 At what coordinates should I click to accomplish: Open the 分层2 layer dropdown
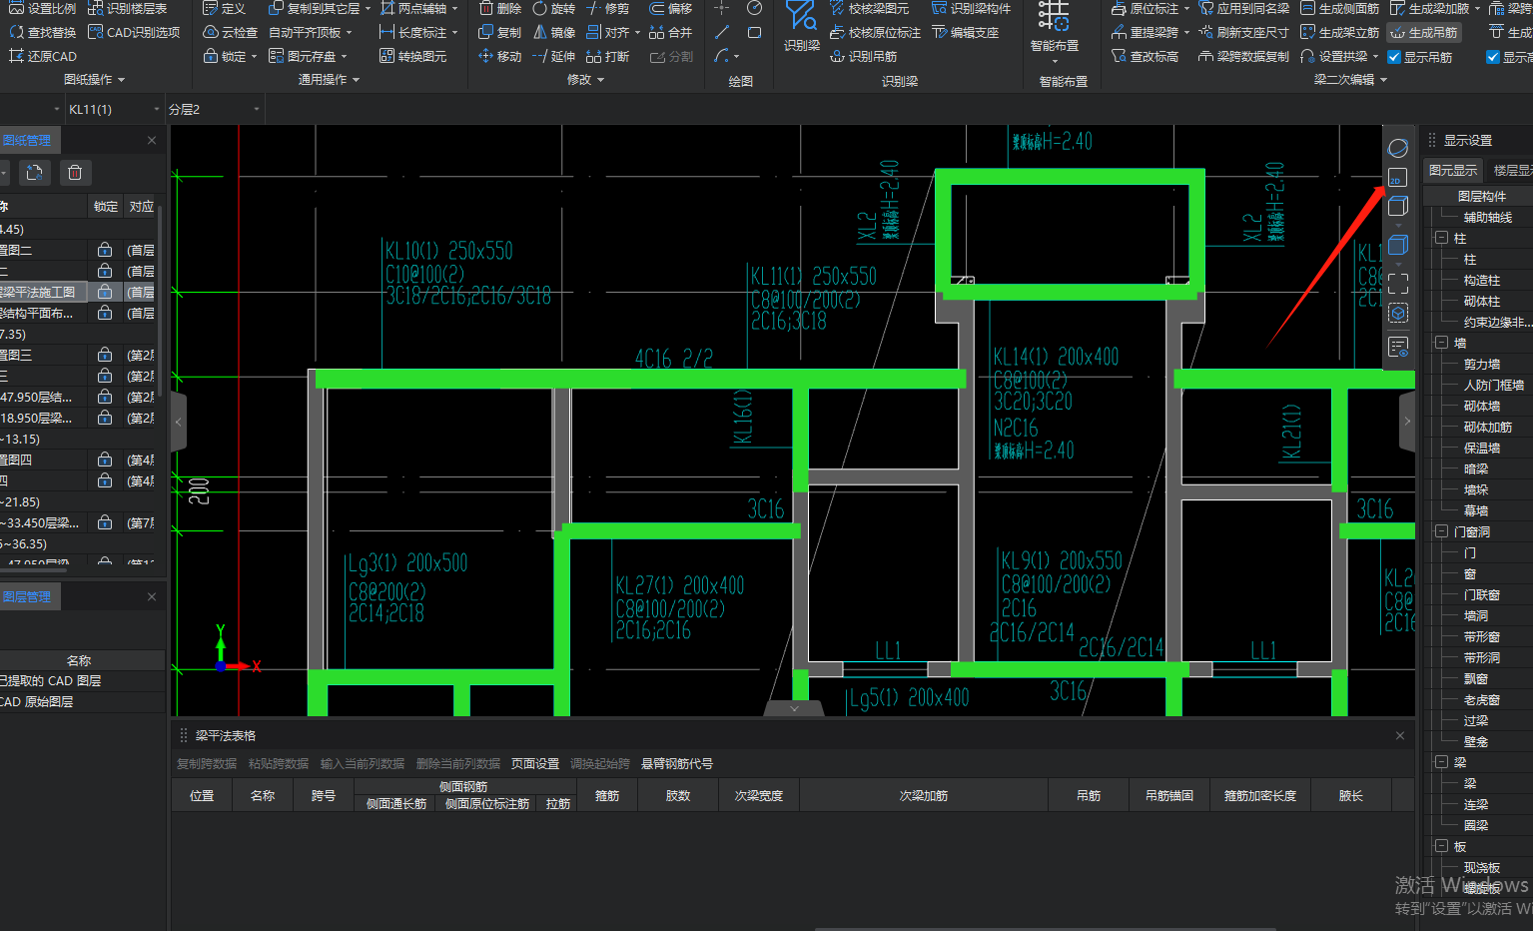click(257, 109)
